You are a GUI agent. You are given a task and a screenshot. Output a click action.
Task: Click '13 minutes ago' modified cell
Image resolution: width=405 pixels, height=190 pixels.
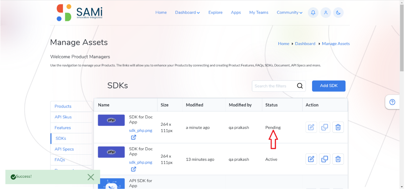(x=200, y=159)
